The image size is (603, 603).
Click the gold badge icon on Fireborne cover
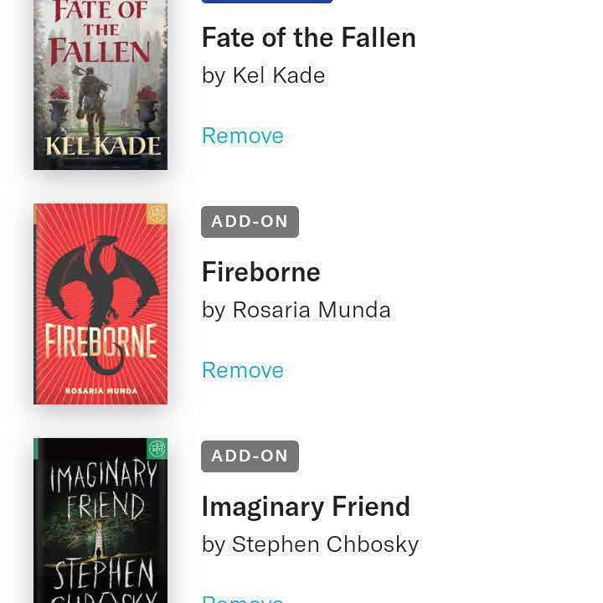click(157, 214)
